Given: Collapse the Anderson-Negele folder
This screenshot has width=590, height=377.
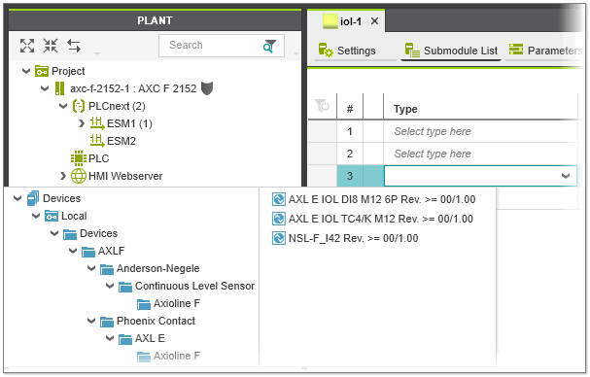Looking at the screenshot, I should tap(91, 268).
